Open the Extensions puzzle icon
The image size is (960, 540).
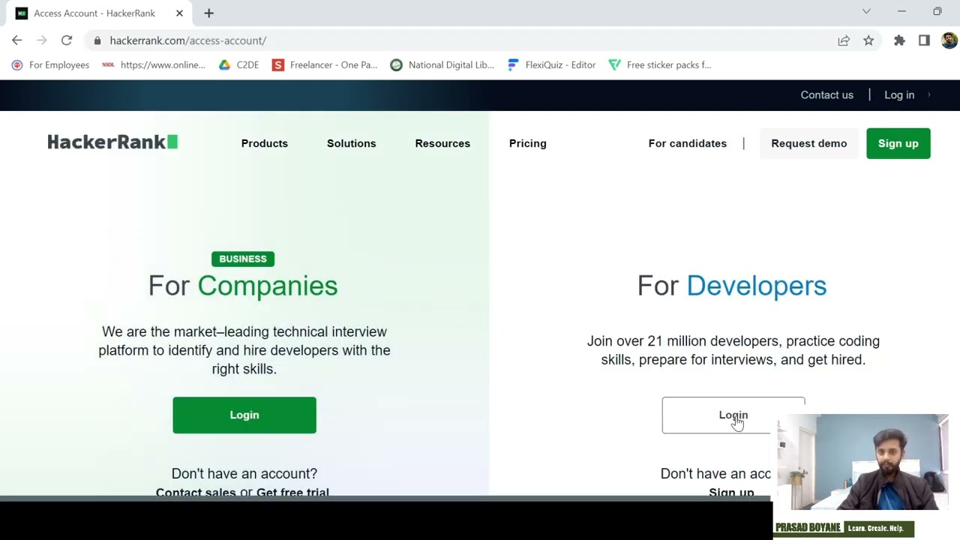[899, 40]
